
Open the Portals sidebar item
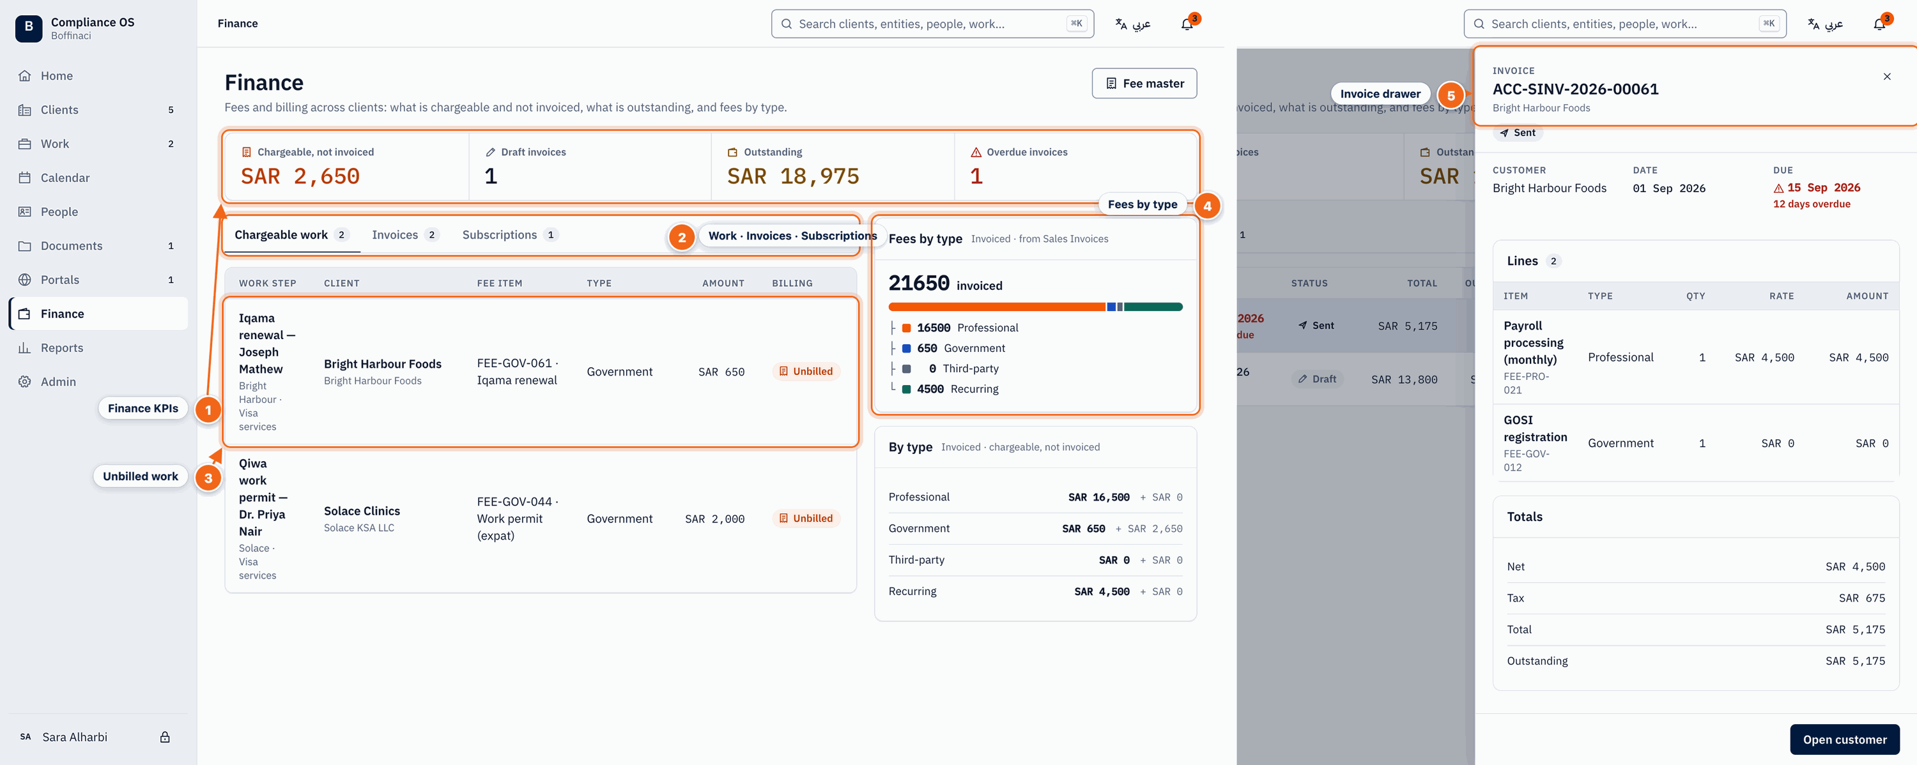98,280
